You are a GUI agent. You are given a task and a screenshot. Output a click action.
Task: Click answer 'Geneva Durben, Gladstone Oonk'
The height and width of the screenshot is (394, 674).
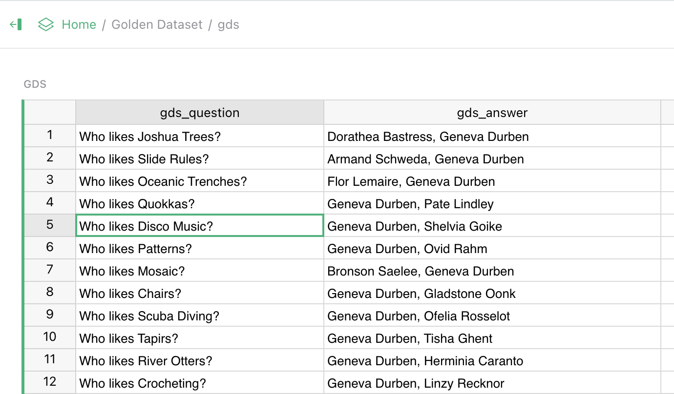point(492,293)
